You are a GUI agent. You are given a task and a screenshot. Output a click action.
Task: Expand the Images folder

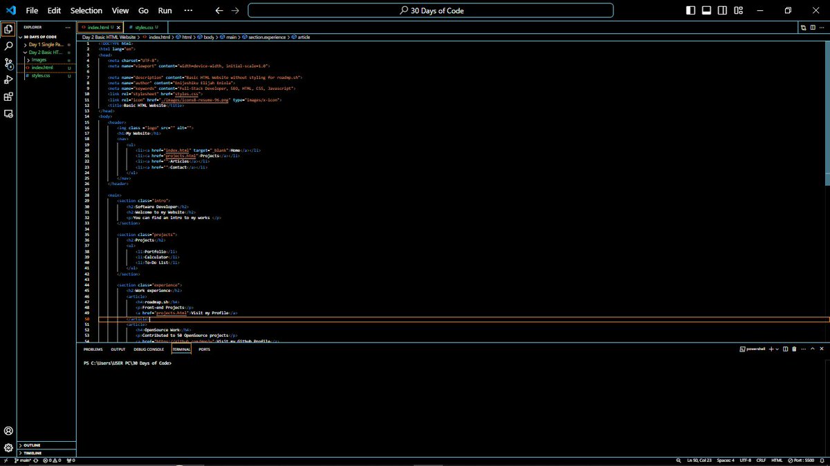point(47,60)
